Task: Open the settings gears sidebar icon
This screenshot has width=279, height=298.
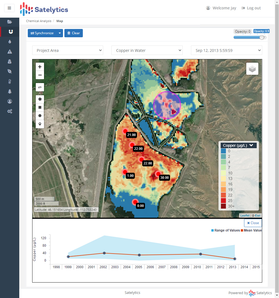Action: (10, 111)
